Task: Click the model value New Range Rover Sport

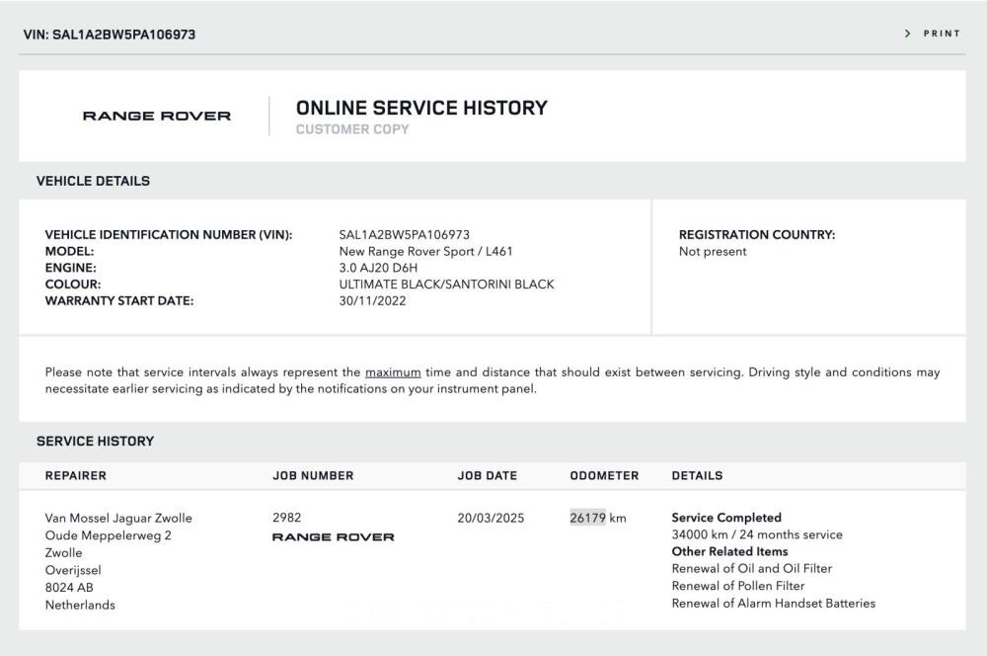Action: pyautogui.click(x=425, y=251)
